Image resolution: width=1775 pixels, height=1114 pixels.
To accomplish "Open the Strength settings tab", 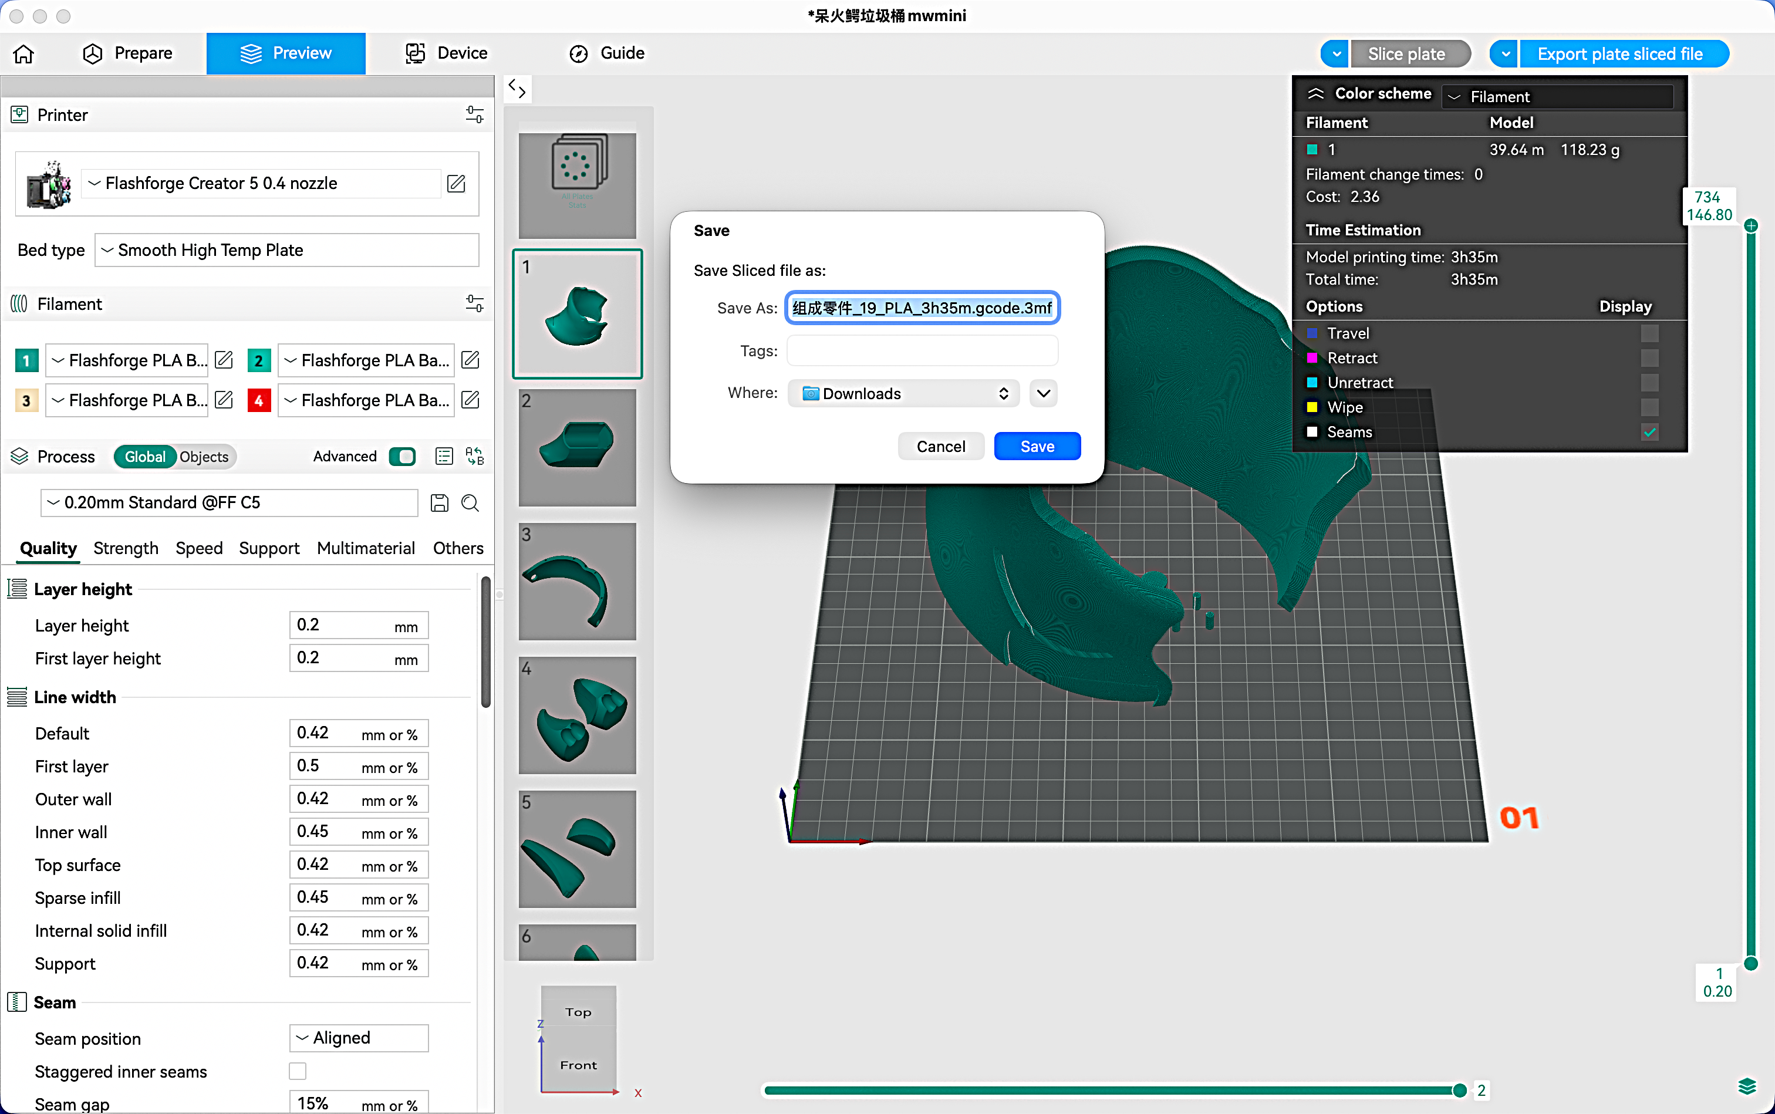I will click(x=126, y=548).
